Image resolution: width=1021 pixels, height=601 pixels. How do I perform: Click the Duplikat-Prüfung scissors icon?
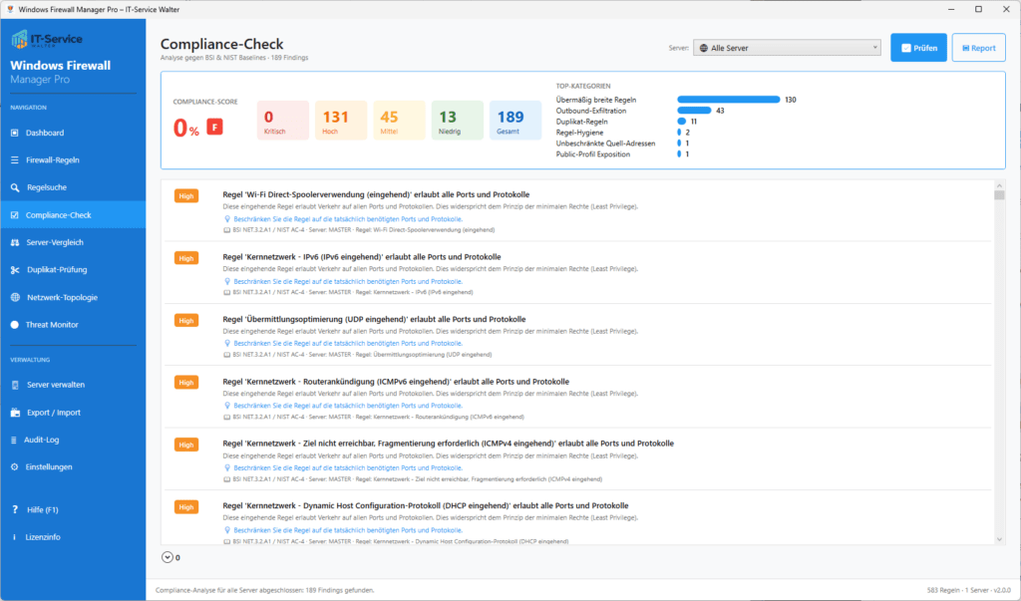14,269
